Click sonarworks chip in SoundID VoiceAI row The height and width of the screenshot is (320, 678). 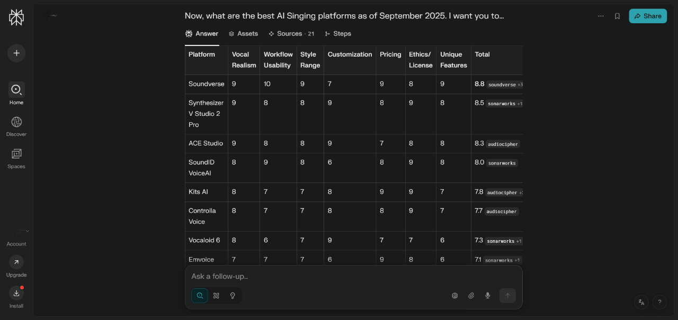(502, 163)
